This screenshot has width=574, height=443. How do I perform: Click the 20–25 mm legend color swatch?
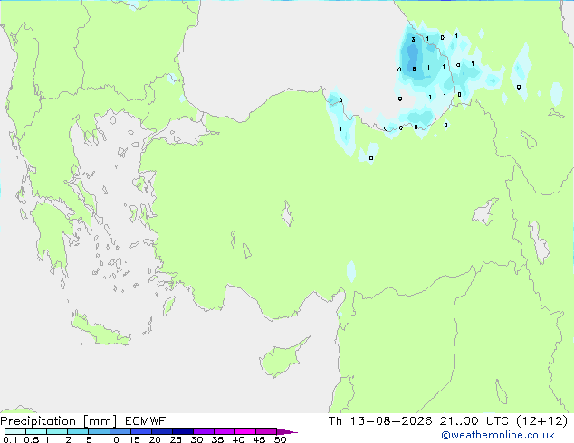pos(161,431)
